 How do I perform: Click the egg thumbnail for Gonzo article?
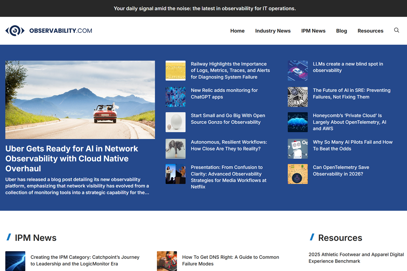175,122
